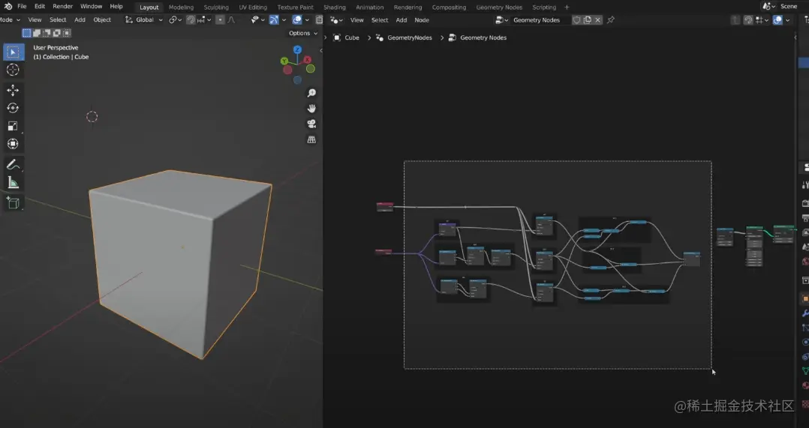Viewport: 809px width, 428px height.
Task: Click the GeometryNodes modifier breadcrumb
Action: [404, 37]
